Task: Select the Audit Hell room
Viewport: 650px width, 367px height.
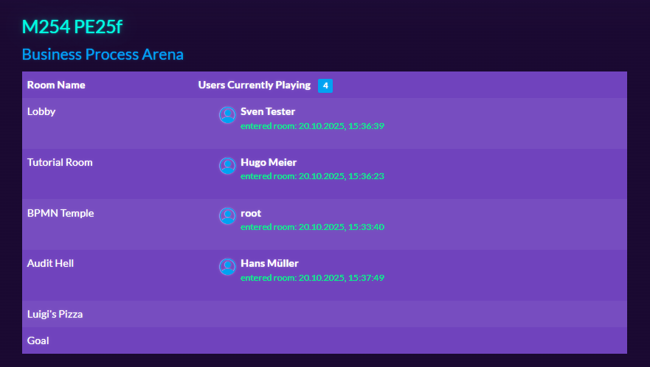Action: coord(50,263)
